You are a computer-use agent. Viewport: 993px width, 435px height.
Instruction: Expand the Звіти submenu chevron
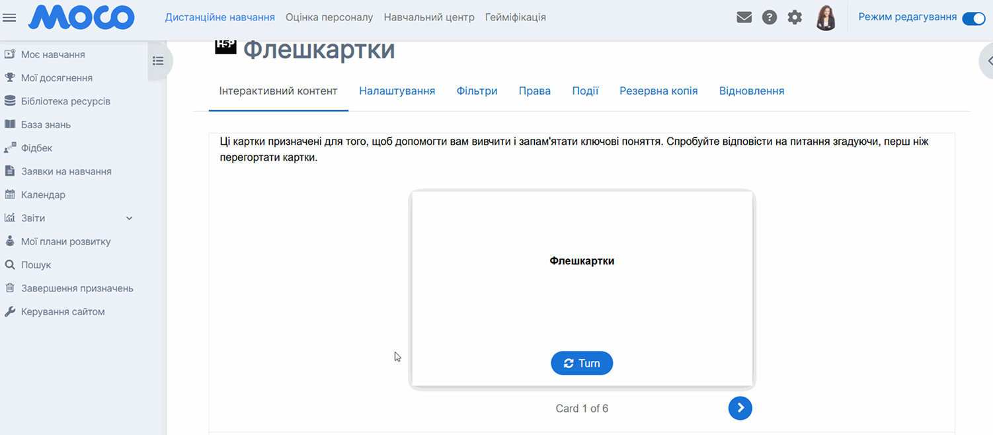pyautogui.click(x=130, y=218)
